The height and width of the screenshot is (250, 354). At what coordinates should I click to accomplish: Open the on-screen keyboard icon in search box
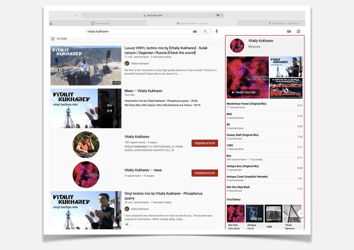[195, 32]
